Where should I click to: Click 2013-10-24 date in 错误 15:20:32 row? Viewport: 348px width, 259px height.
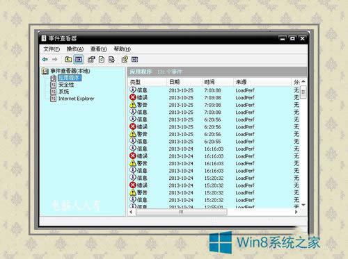(181, 185)
